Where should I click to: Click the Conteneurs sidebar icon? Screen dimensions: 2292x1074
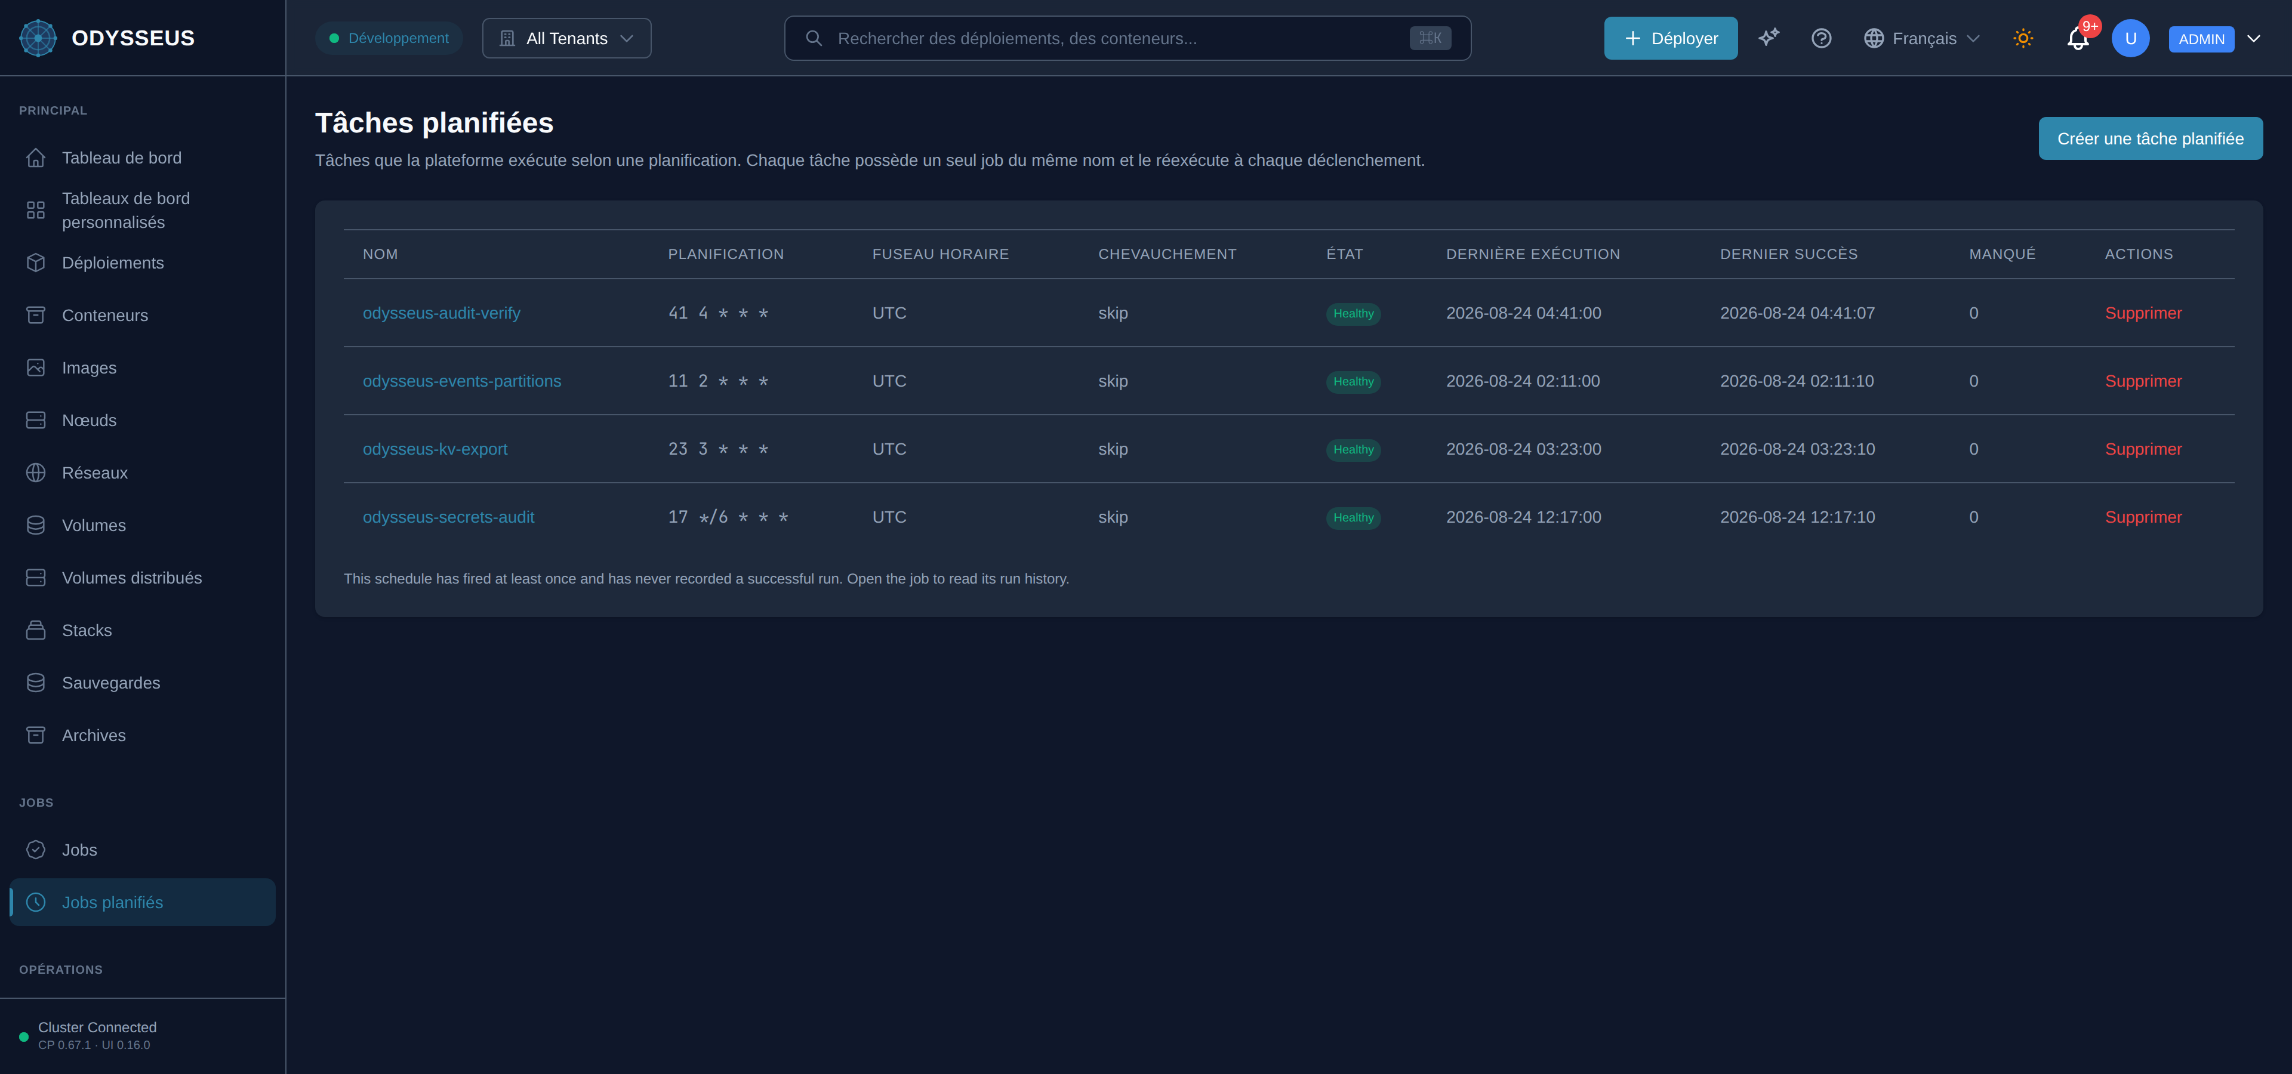tap(36, 314)
